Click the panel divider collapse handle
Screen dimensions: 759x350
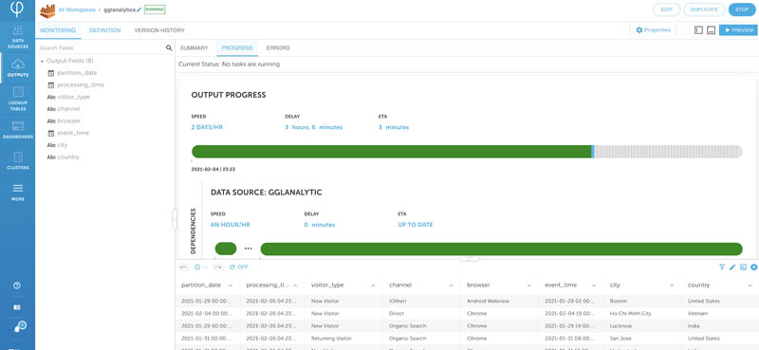point(175,219)
